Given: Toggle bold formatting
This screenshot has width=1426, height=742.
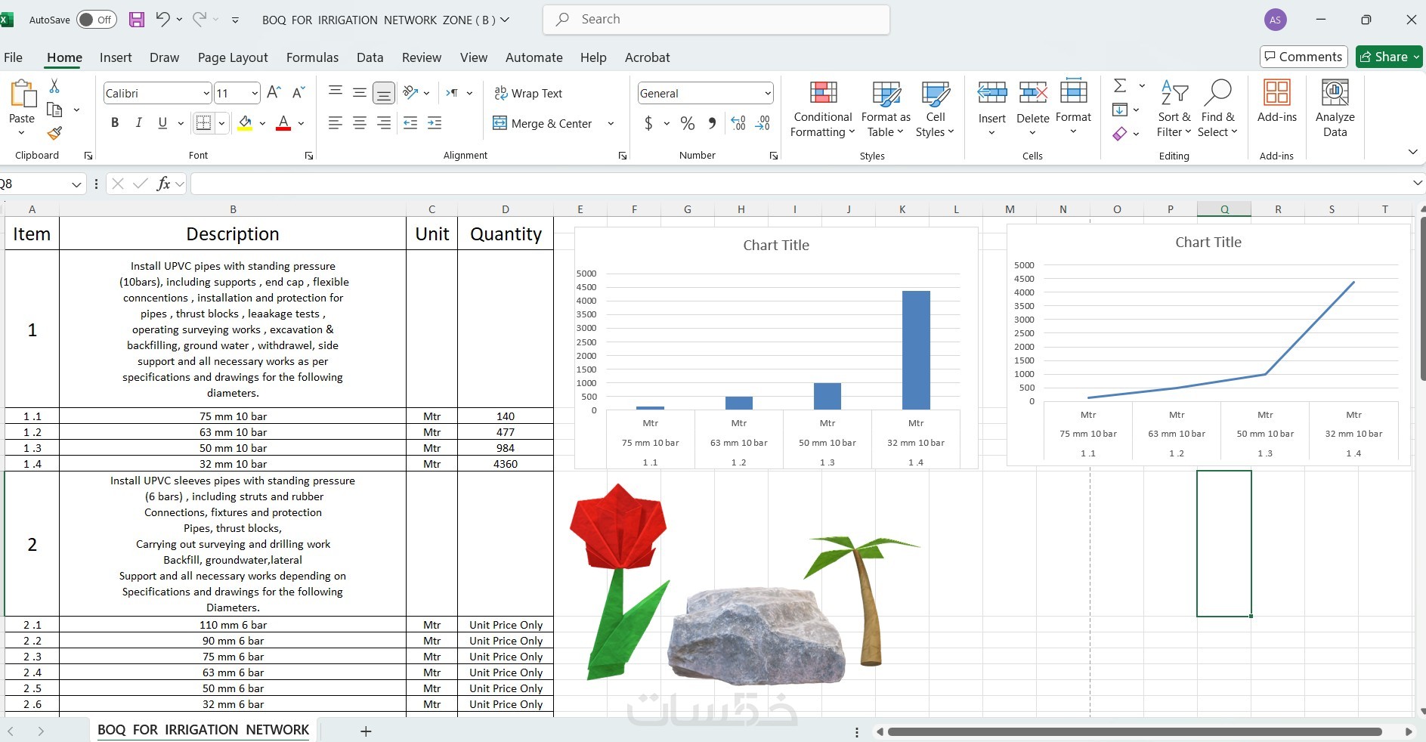Looking at the screenshot, I should click(115, 123).
